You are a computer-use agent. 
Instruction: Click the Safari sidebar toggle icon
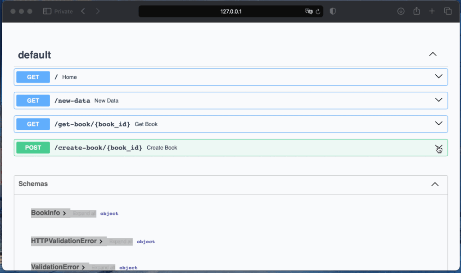pos(47,11)
